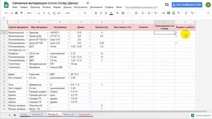Click the Undo icon
This screenshot has height=119, width=212.
6,13
